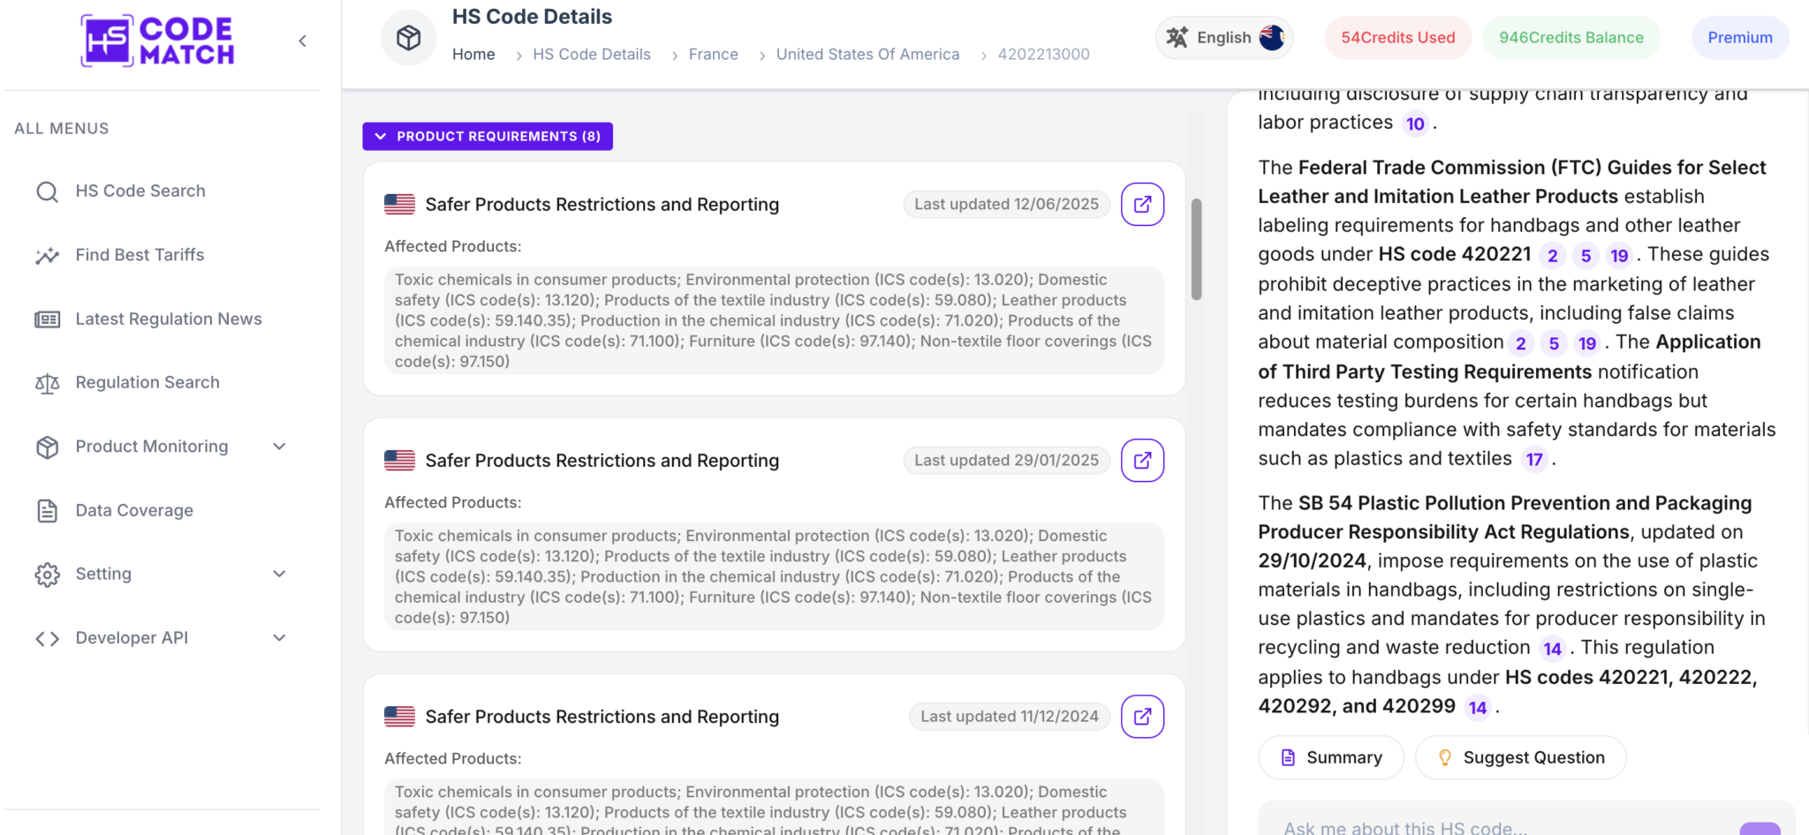Click the scales icon for Regulation Search
The width and height of the screenshot is (1809, 835).
click(x=47, y=383)
